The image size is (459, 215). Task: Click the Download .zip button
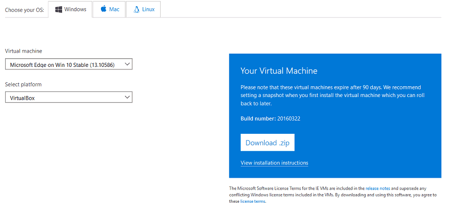(x=268, y=142)
